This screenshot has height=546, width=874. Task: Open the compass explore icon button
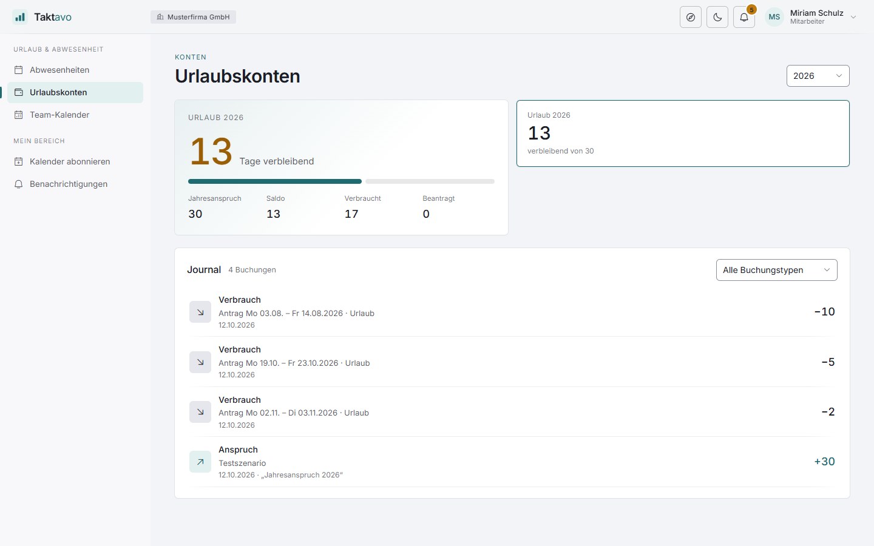pyautogui.click(x=691, y=17)
